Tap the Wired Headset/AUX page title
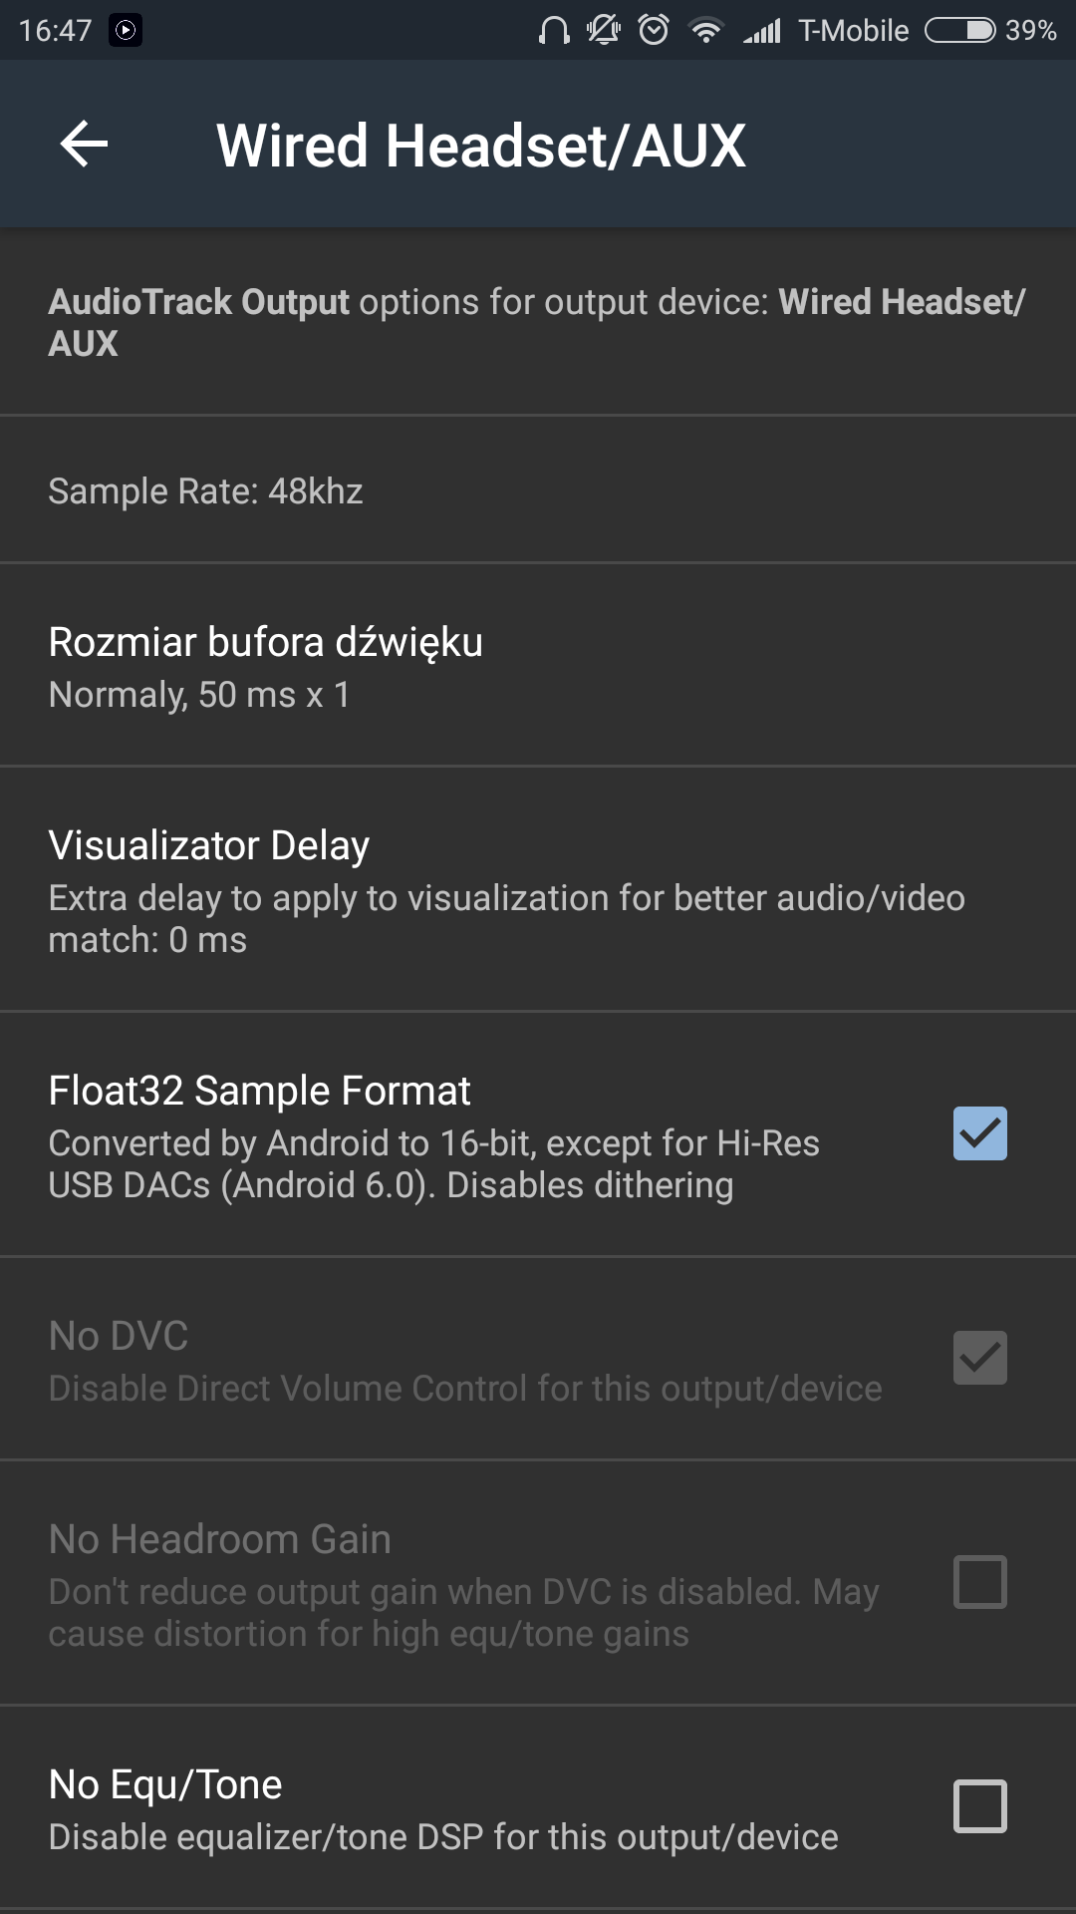The image size is (1076, 1914). click(481, 146)
